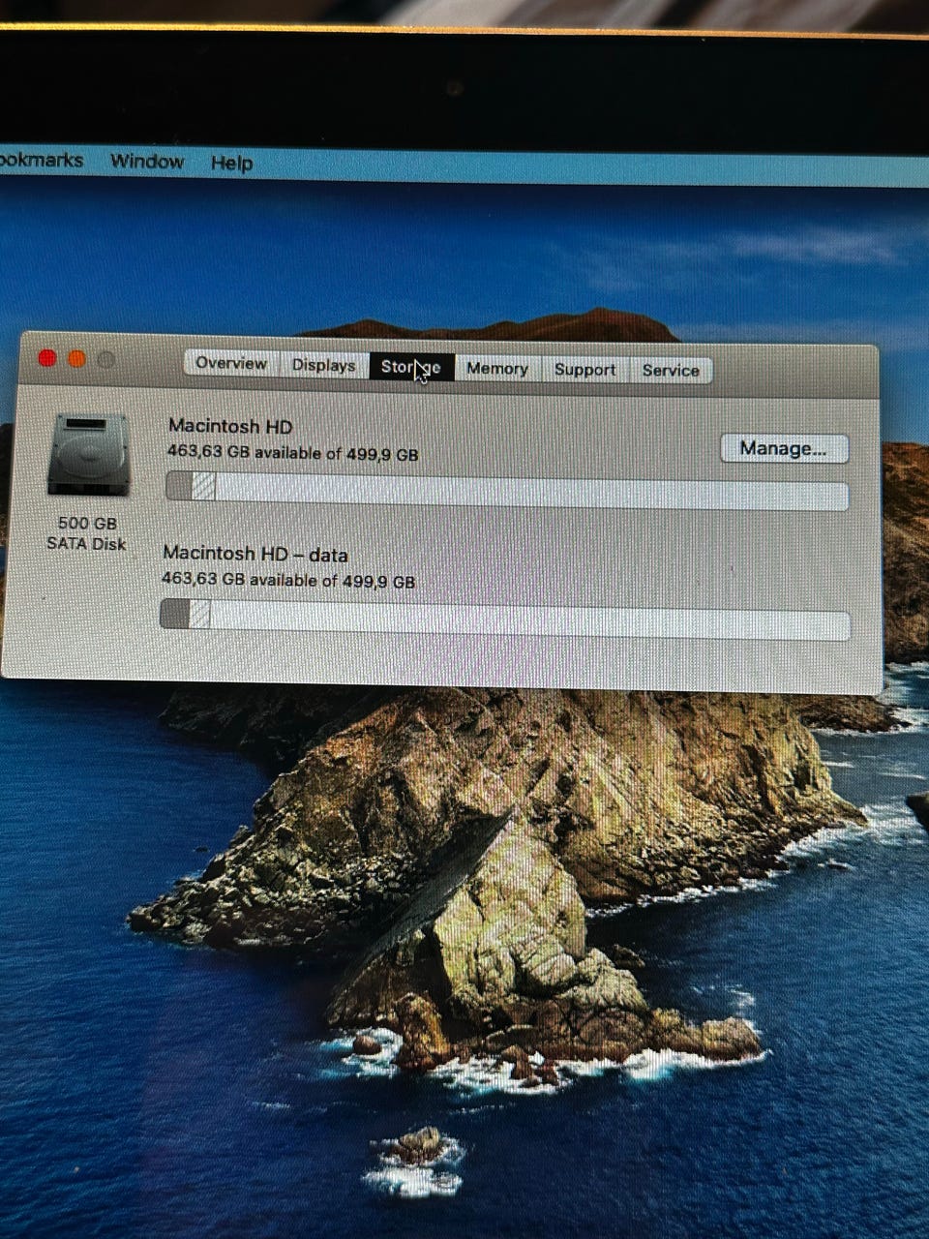This screenshot has width=929, height=1239.
Task: Click the "Macintosh HD" volume name
Action: (x=230, y=426)
